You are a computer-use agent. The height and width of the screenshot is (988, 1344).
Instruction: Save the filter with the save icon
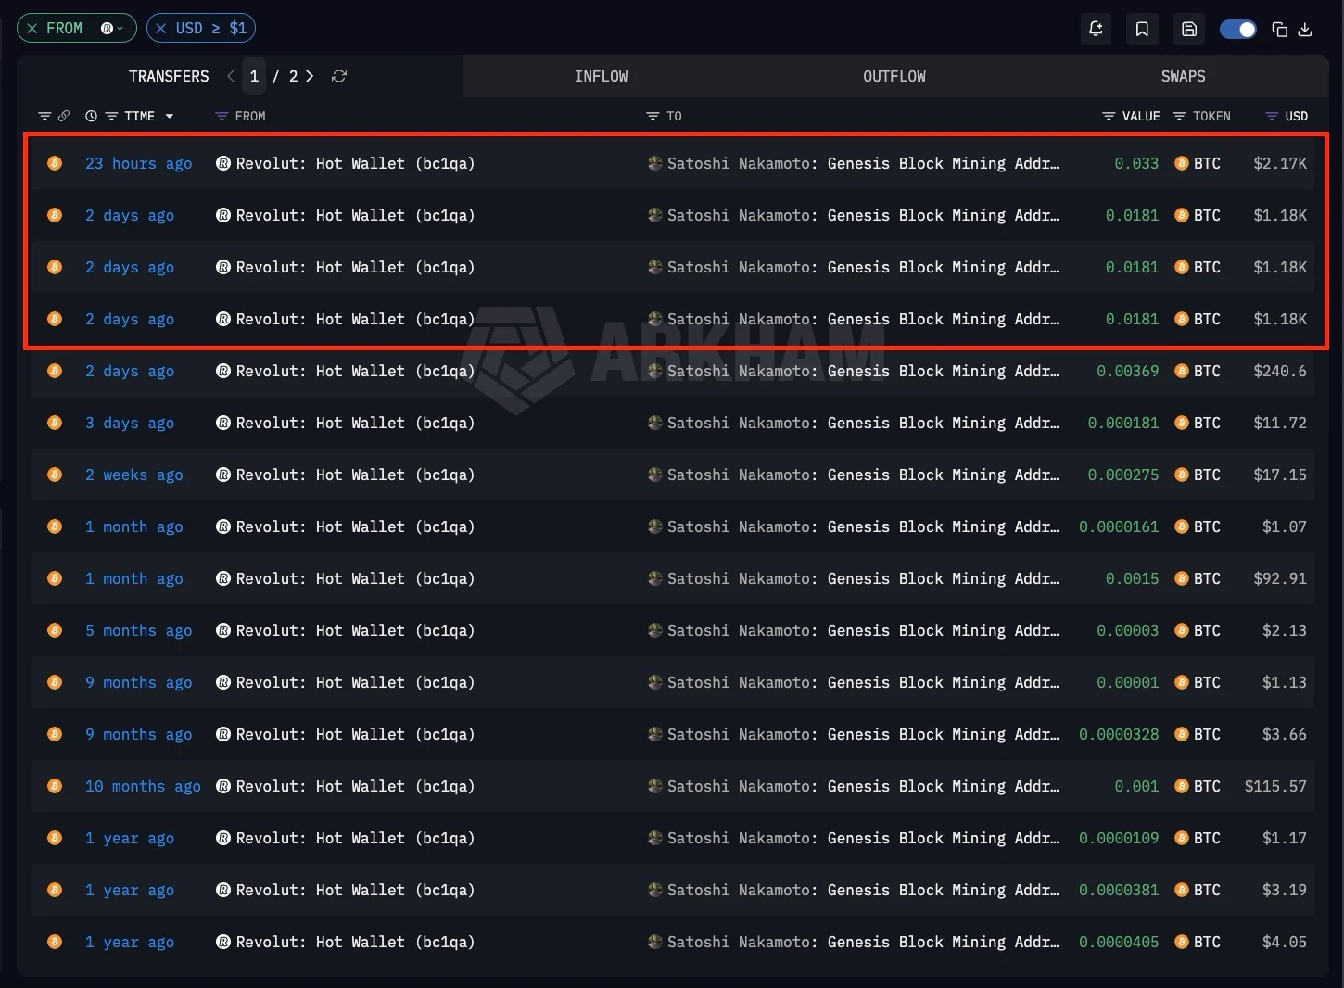1189,29
